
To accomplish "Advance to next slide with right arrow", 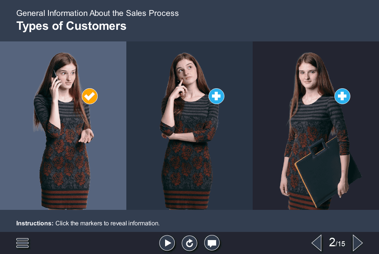I will (357, 243).
